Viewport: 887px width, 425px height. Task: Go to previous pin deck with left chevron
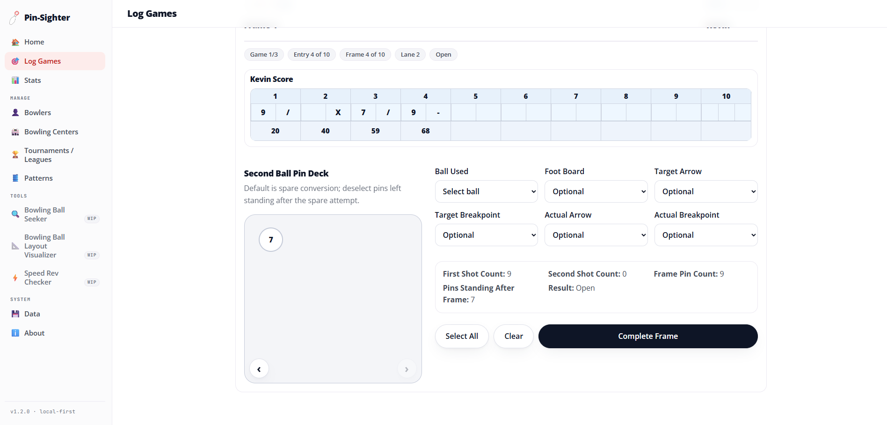click(x=259, y=369)
